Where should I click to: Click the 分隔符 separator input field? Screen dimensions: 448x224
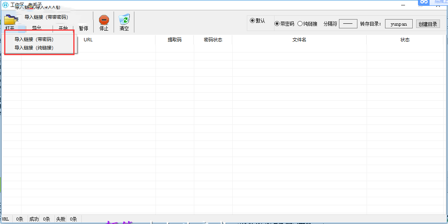(x=348, y=24)
